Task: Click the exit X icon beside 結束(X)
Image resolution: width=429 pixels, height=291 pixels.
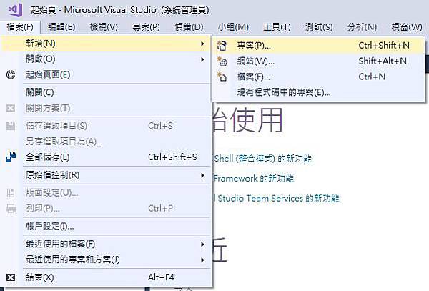Action: pos(11,277)
